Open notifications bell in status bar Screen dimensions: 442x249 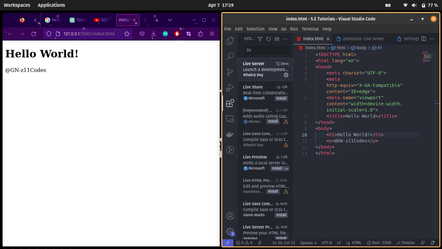coord(433,243)
